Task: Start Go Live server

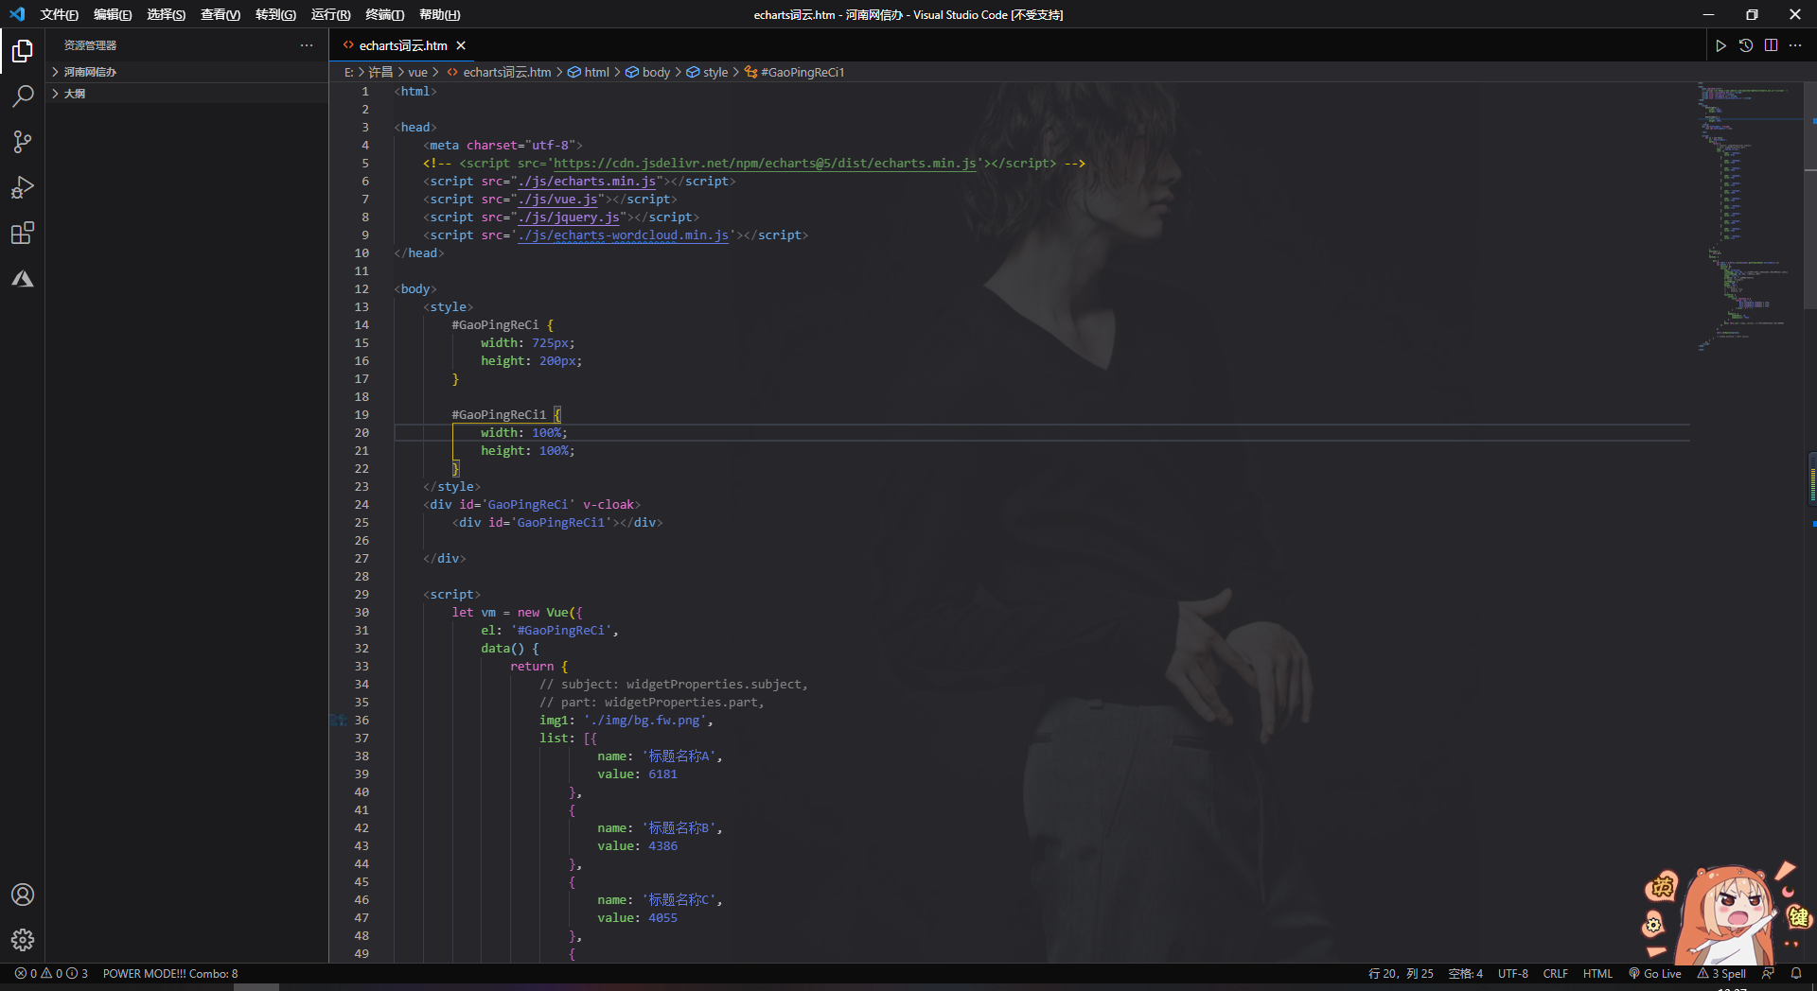Action: click(x=1655, y=974)
